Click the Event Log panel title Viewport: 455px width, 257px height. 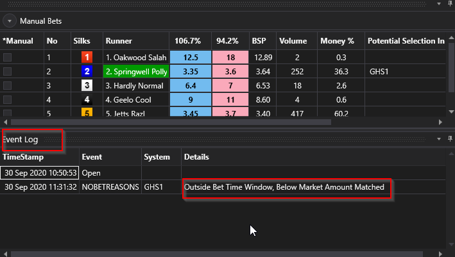(20, 139)
